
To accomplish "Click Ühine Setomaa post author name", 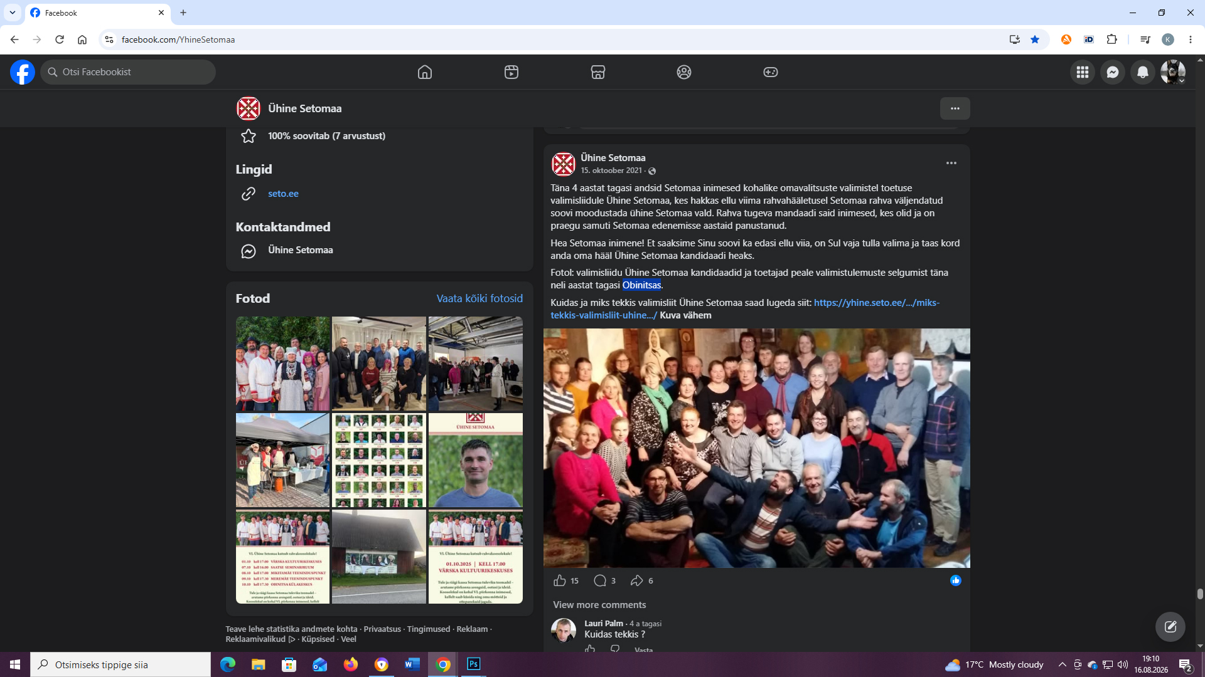I will (613, 158).
